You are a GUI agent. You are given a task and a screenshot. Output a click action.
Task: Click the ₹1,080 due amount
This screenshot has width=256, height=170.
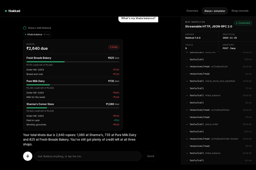[112, 104]
